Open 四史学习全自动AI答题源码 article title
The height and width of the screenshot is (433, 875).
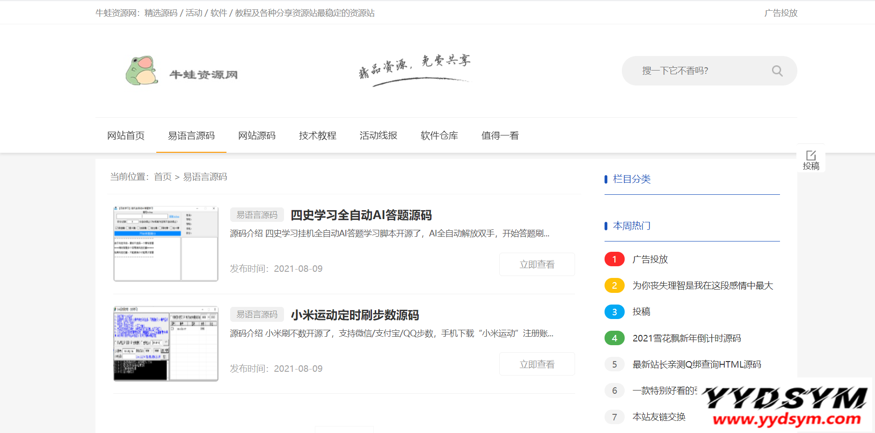(361, 215)
